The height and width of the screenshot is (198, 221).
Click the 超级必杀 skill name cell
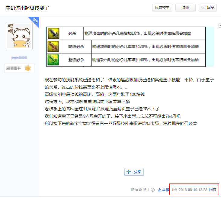[x=76, y=60]
